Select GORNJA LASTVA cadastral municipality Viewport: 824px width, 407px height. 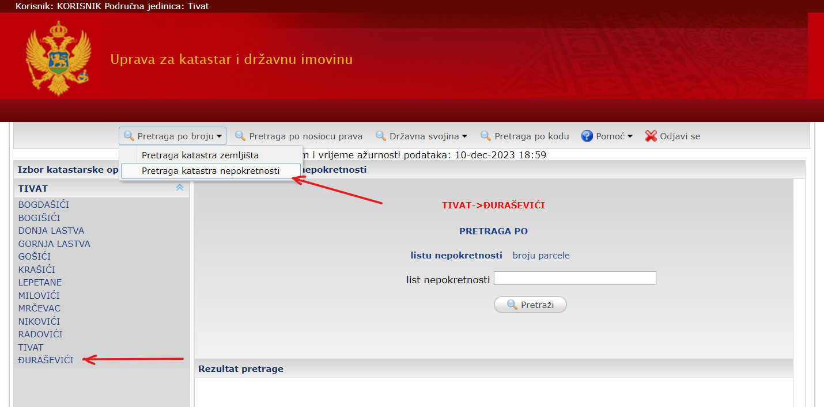click(54, 244)
